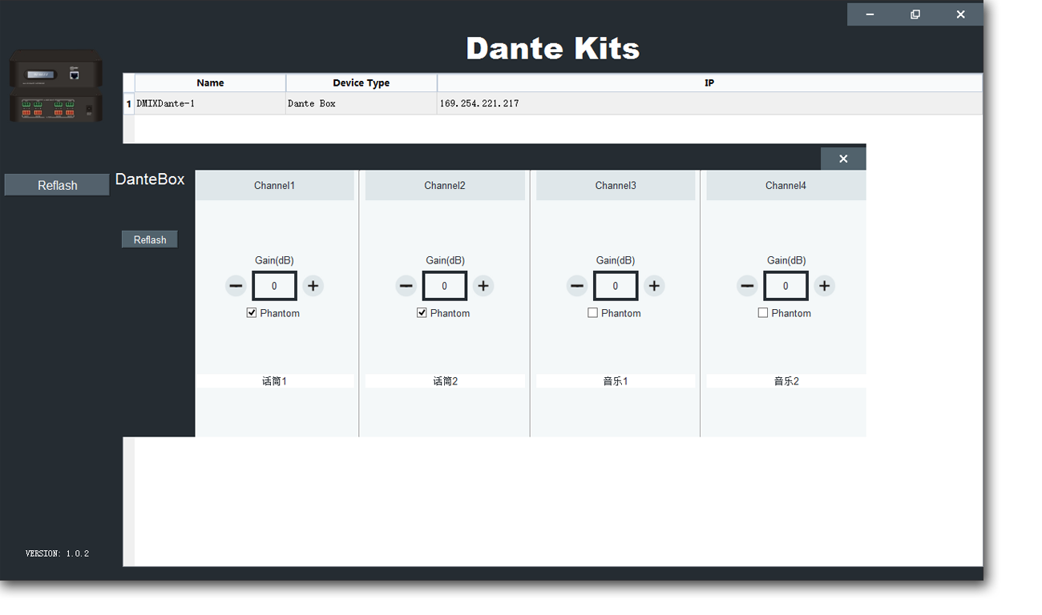The image size is (1042, 615).
Task: Enable Phantom power on Channel3
Action: pyautogui.click(x=592, y=313)
